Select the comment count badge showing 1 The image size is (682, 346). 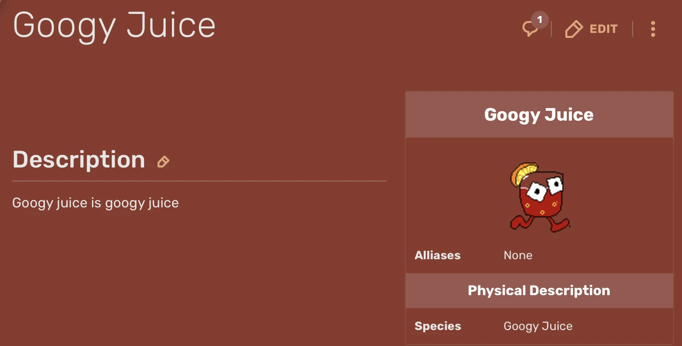coord(539,20)
